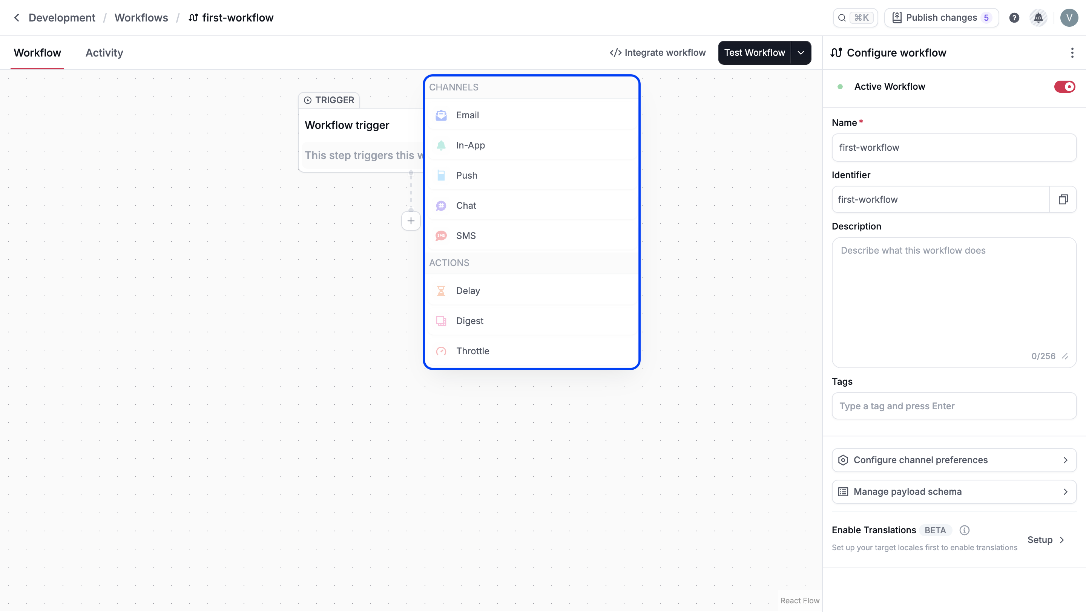Screen dimensions: 1086x612
Task: Click the Setup translations link
Action: pos(1045,540)
